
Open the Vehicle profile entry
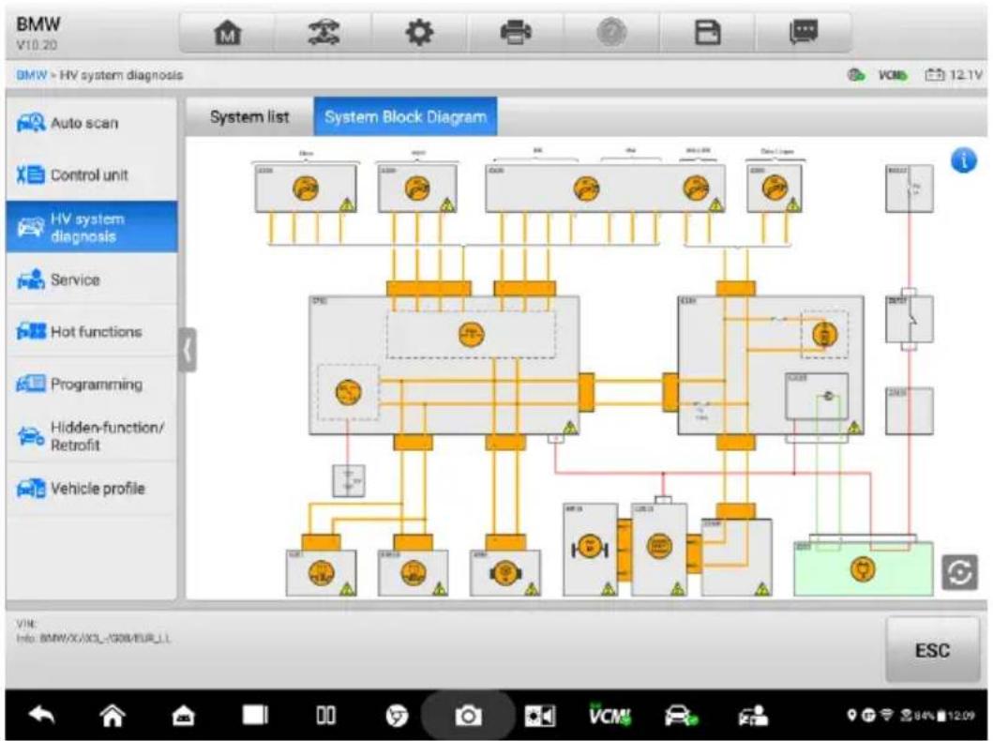92,489
